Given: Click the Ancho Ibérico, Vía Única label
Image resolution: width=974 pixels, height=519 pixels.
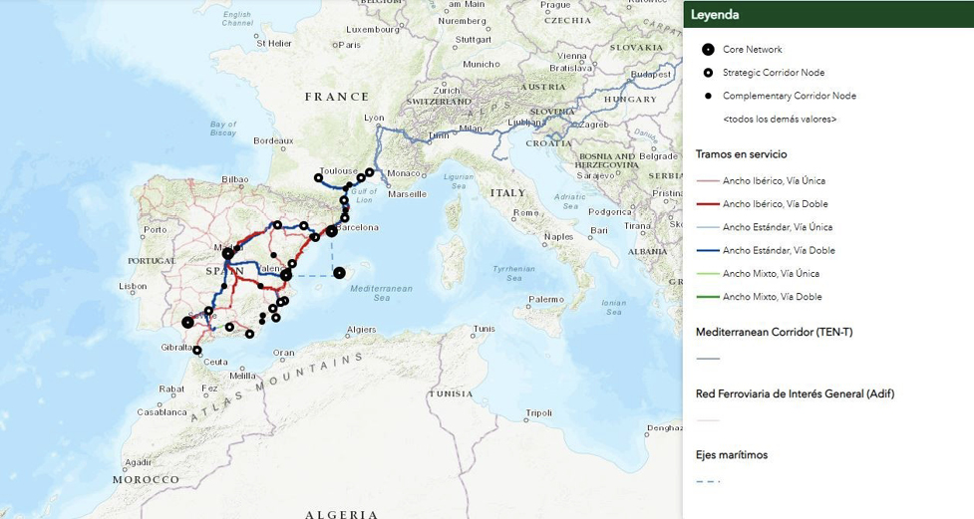Looking at the screenshot, I should pos(773,180).
